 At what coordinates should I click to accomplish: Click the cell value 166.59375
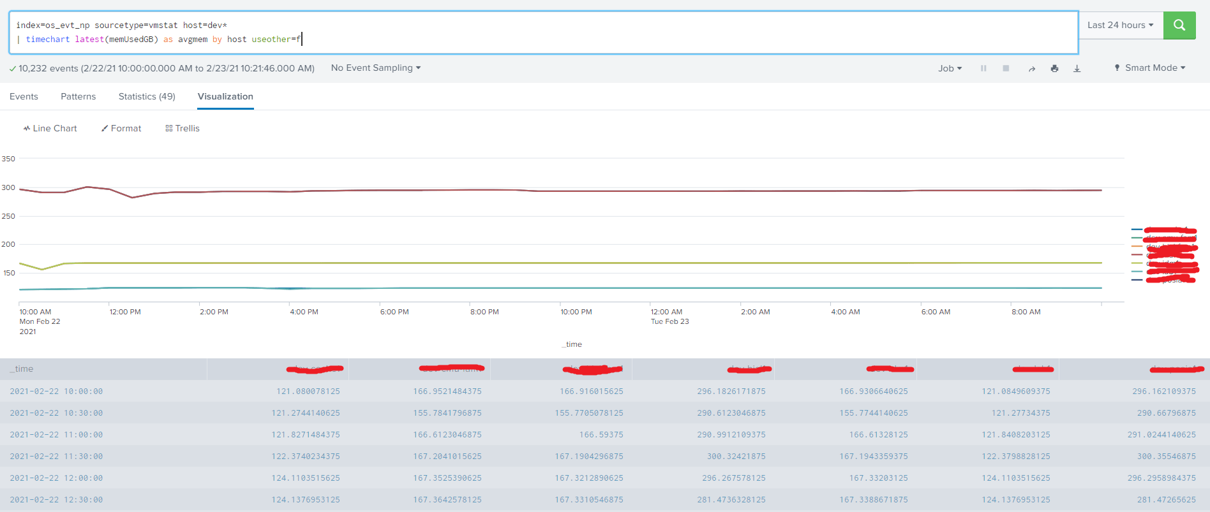tap(601, 435)
